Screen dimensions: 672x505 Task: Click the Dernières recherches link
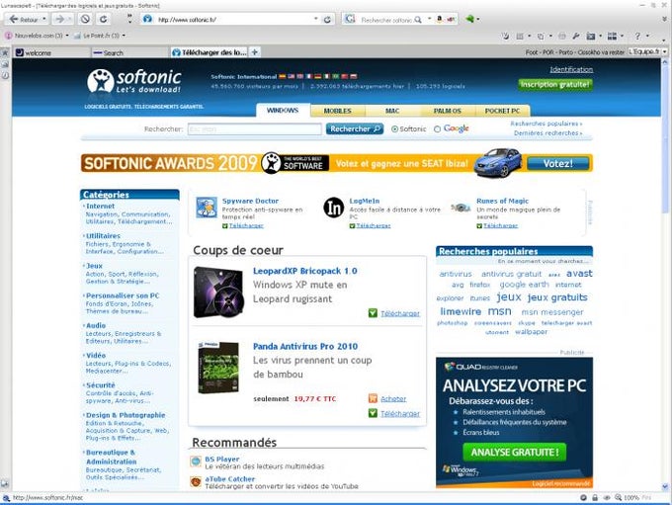(547, 133)
